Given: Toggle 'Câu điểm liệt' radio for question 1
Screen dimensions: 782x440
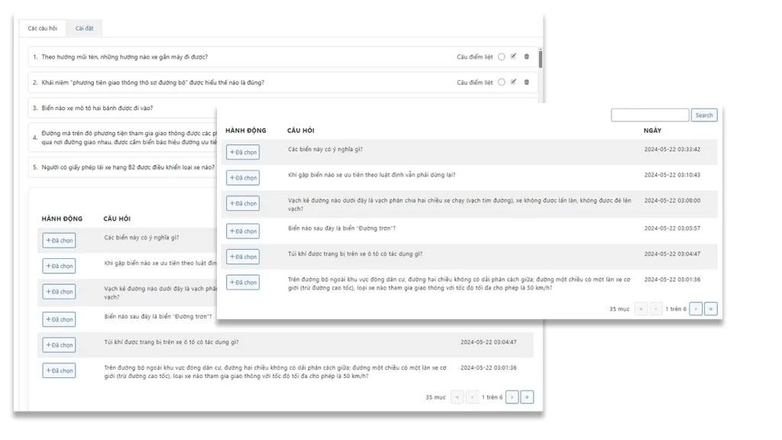Looking at the screenshot, I should click(x=501, y=57).
